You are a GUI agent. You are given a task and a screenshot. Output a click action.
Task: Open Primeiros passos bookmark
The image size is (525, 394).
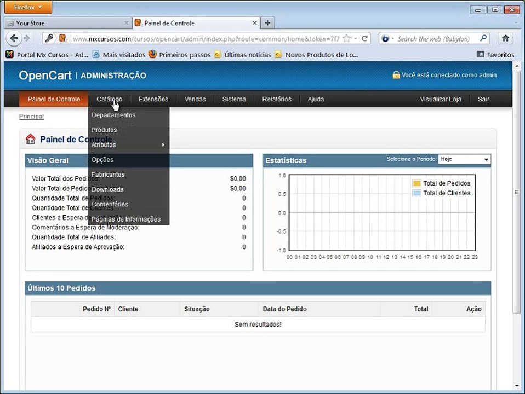180,55
